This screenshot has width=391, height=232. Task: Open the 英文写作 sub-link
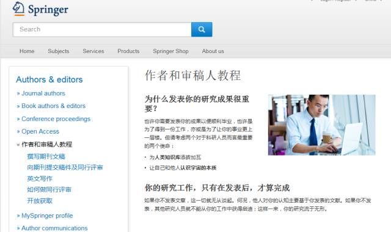(40, 178)
